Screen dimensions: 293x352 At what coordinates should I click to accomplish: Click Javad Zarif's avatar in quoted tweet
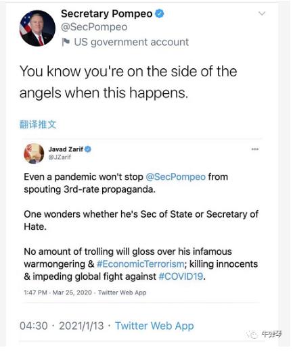(x=34, y=153)
